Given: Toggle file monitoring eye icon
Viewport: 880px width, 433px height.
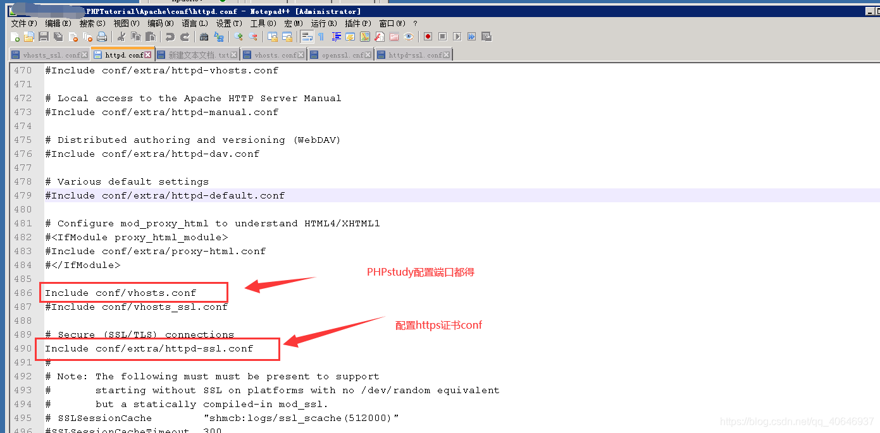Looking at the screenshot, I should pos(409,37).
